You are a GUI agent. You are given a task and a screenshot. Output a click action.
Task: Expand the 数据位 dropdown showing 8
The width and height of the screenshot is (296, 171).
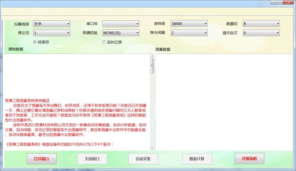pyautogui.click(x=261, y=24)
